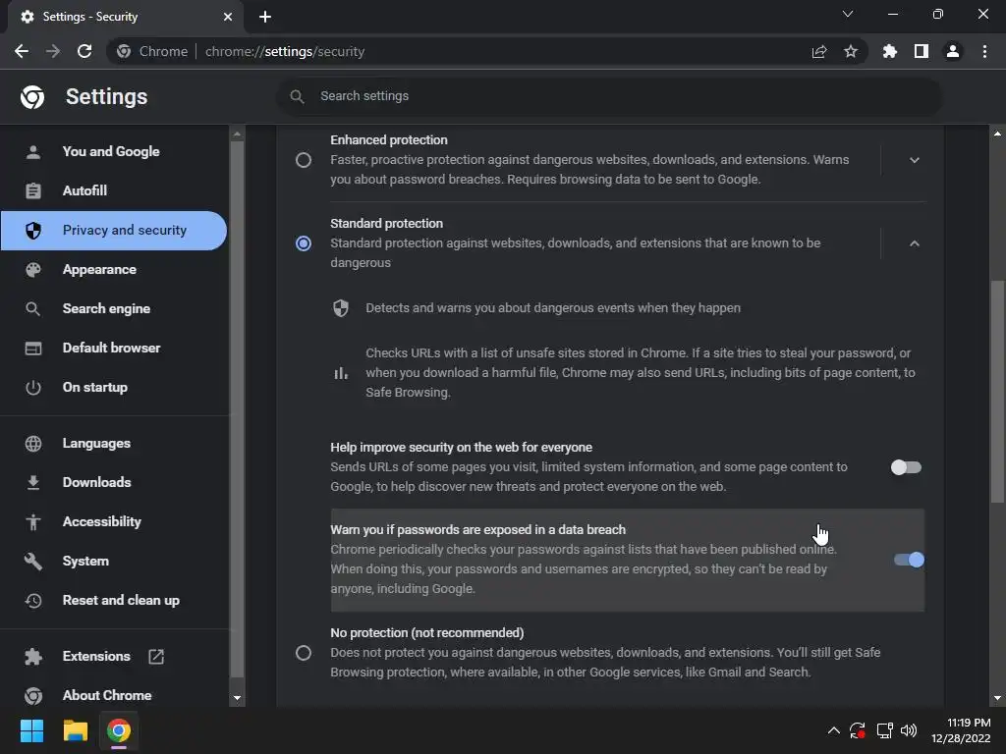
Task: Share this page via the share icon
Action: (819, 51)
